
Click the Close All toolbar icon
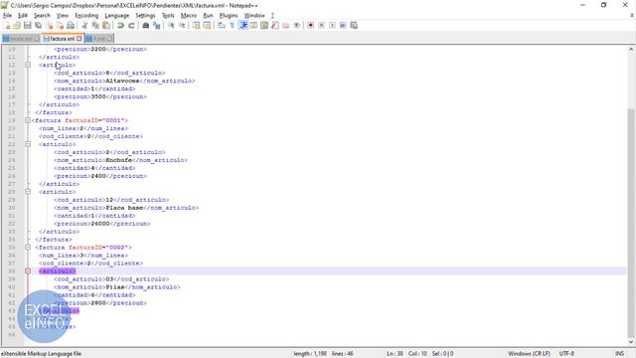60,25
